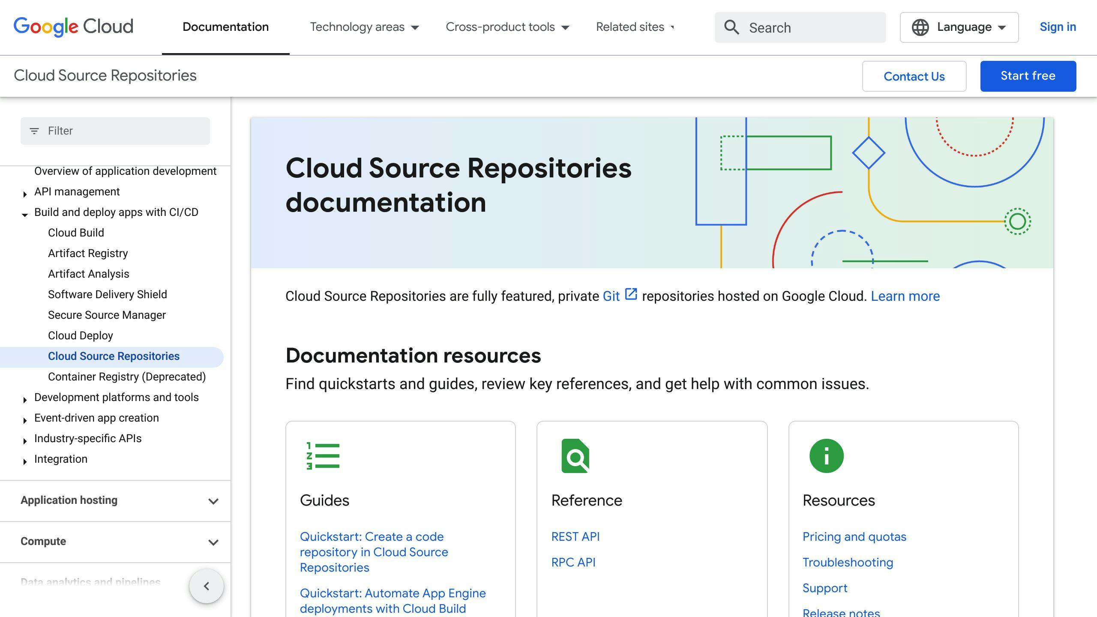The width and height of the screenshot is (1097, 617).
Task: Click the Search input field
Action: pyautogui.click(x=800, y=27)
